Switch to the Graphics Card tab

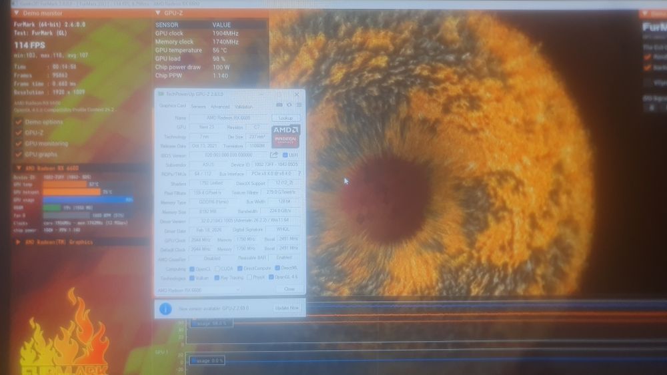[172, 106]
